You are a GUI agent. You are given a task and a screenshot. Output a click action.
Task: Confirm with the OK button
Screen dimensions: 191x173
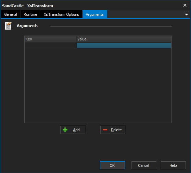[x=112, y=165]
